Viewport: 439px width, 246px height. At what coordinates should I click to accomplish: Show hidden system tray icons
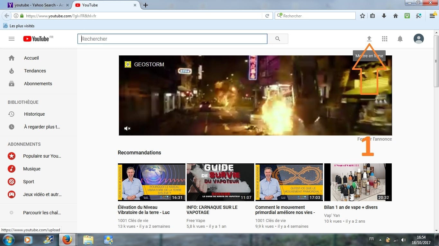pos(380,240)
